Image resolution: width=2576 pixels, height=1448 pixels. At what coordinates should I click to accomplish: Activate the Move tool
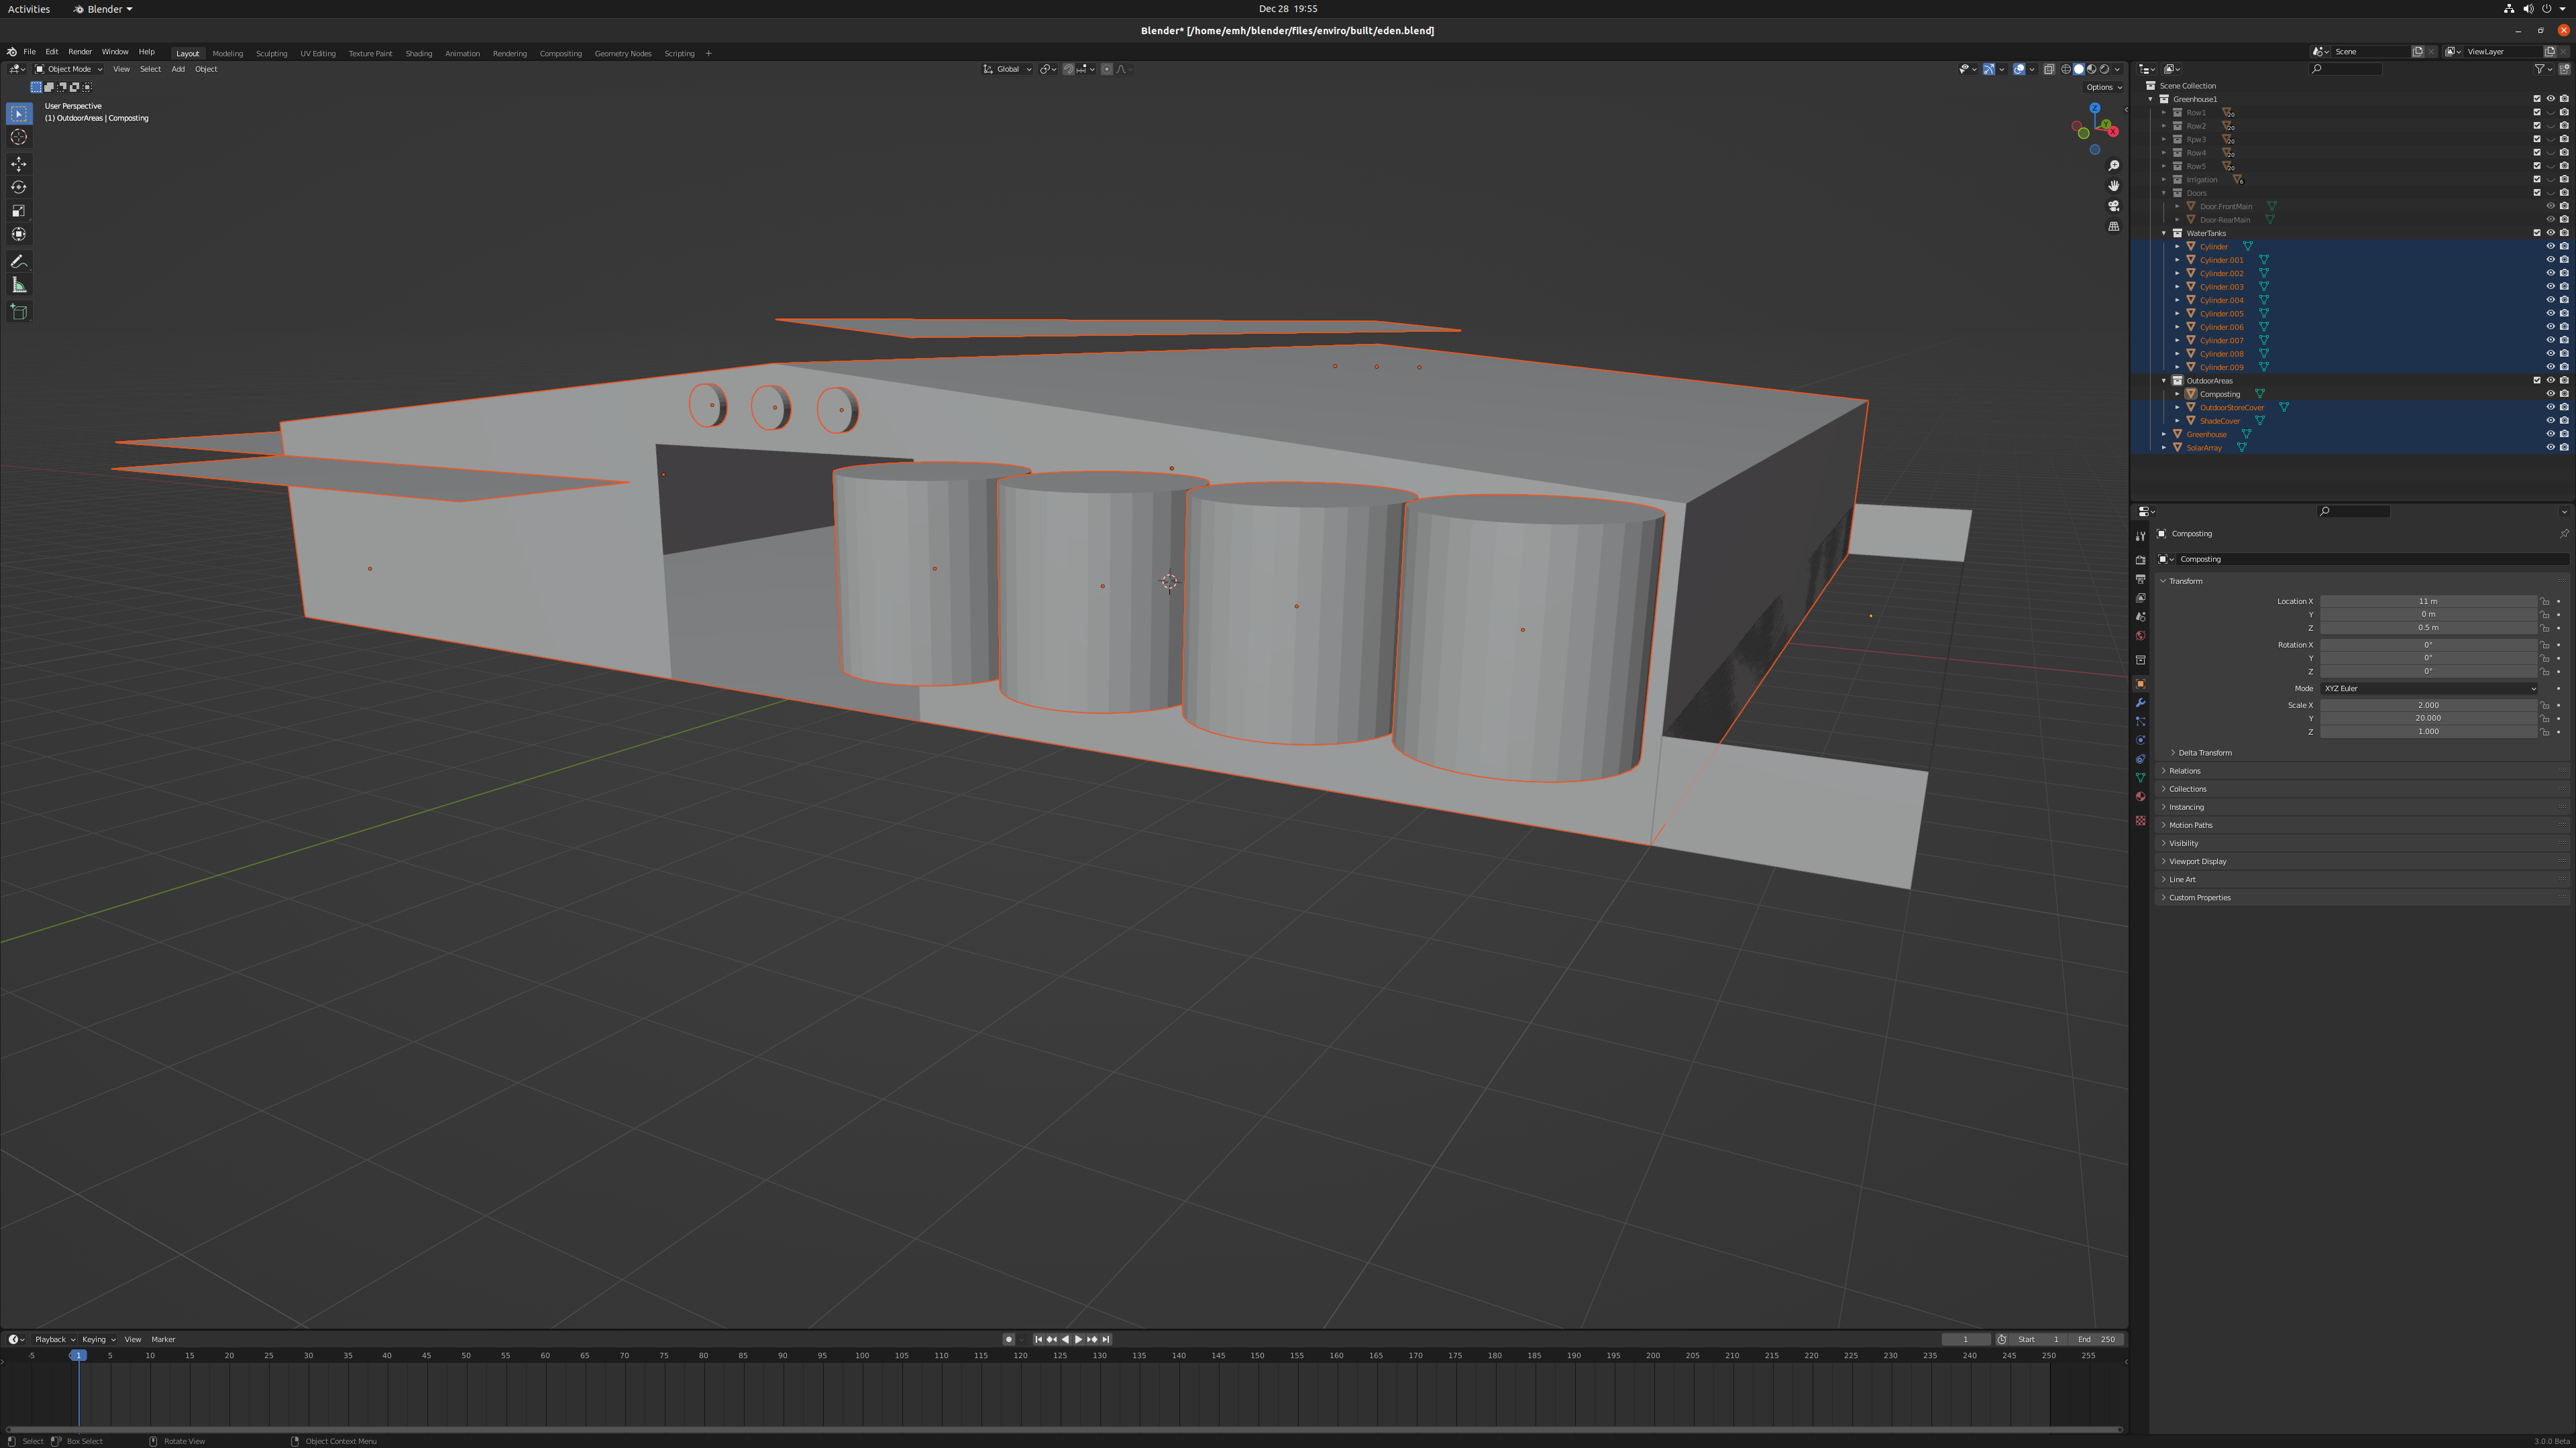point(19,164)
